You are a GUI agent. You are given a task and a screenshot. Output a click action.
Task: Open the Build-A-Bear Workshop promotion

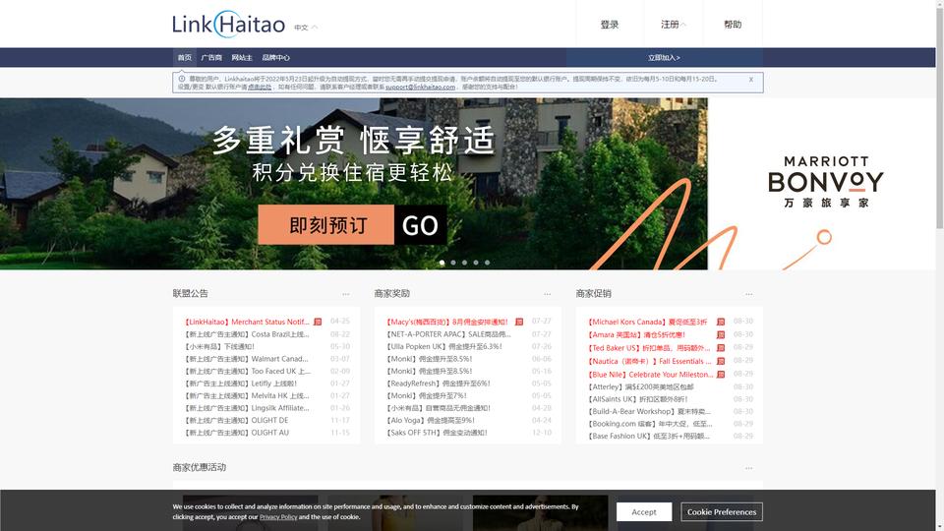click(649, 412)
